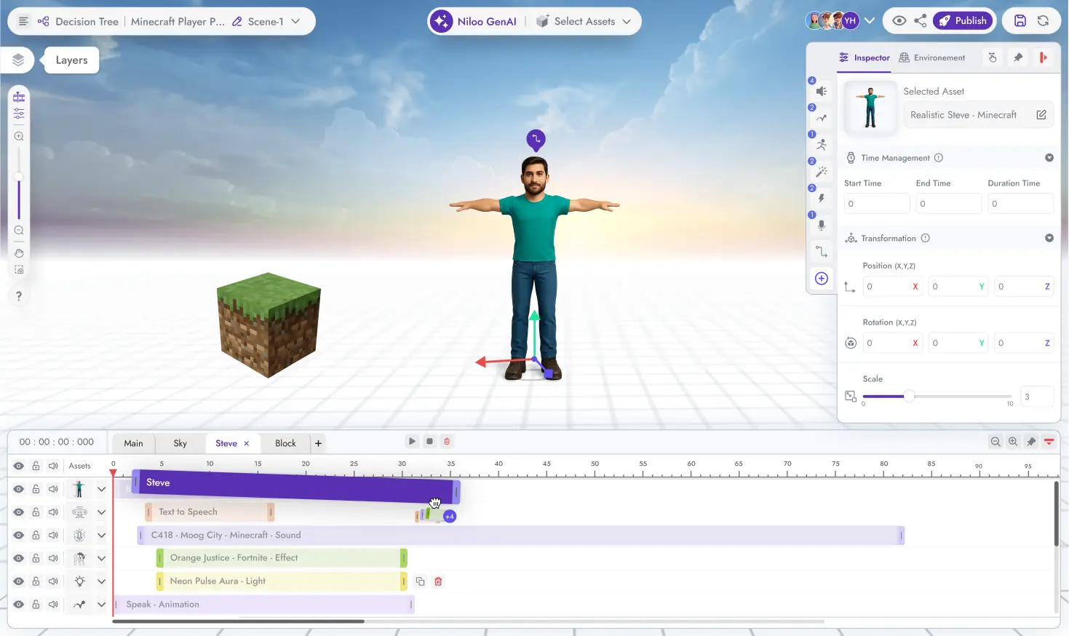Select the hand pan tool
The width and height of the screenshot is (1069, 636).
point(19,253)
